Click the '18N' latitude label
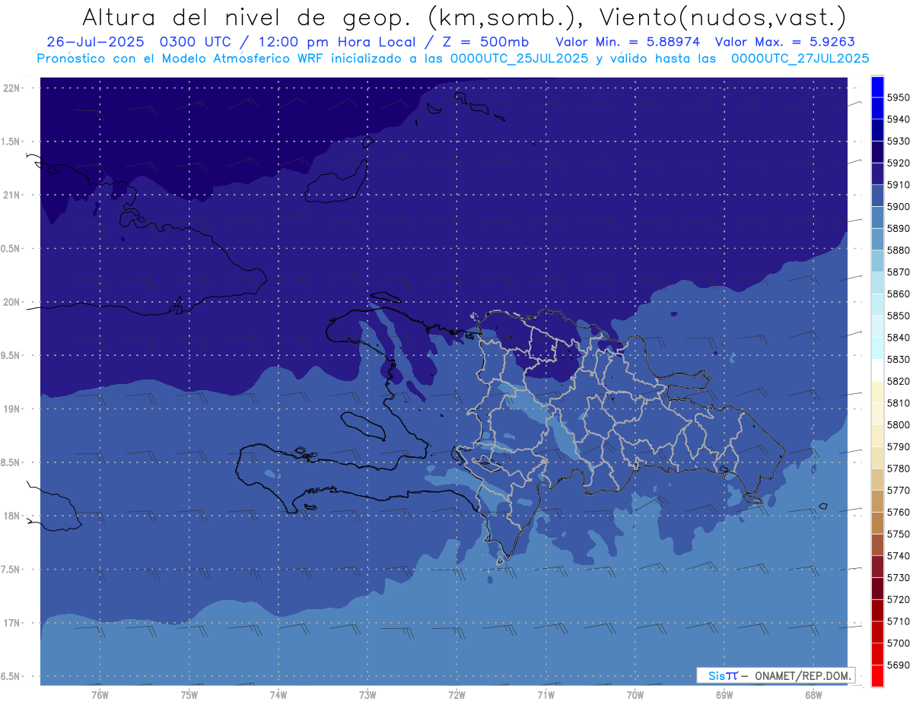 [x=12, y=516]
